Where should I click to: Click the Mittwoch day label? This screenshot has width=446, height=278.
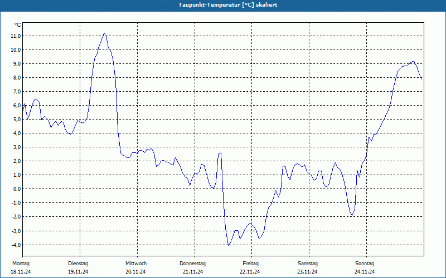[136, 264]
